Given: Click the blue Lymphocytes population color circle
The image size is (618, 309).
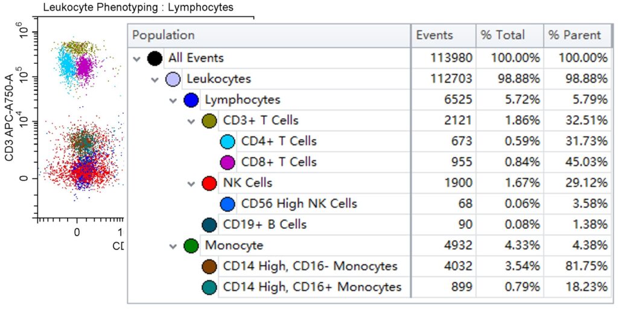Looking at the screenshot, I should (192, 100).
